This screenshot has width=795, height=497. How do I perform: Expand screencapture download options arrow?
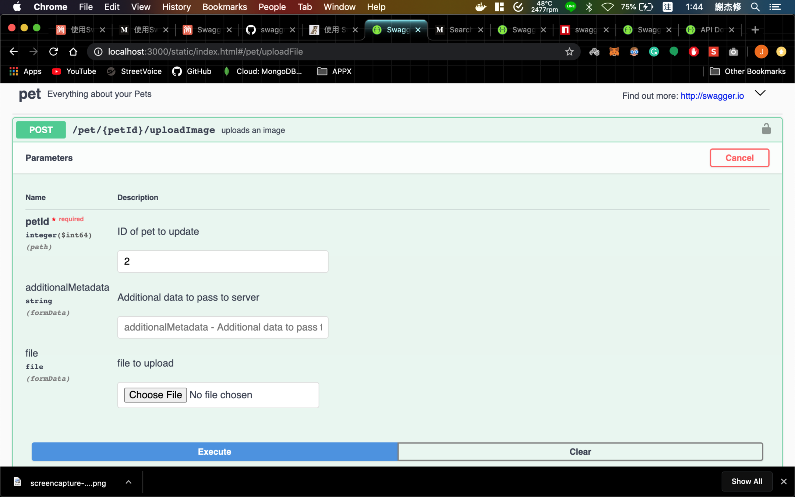[128, 482]
